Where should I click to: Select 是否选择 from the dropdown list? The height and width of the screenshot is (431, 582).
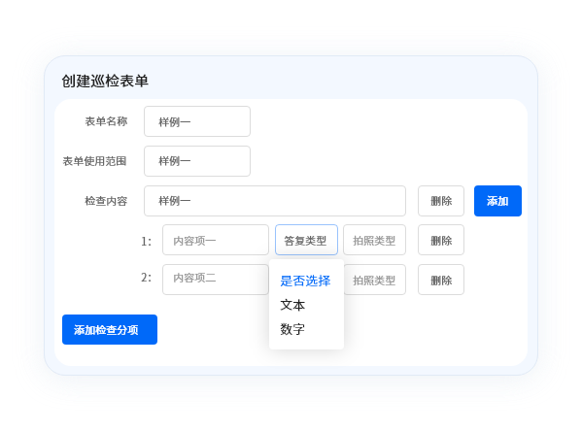(305, 281)
